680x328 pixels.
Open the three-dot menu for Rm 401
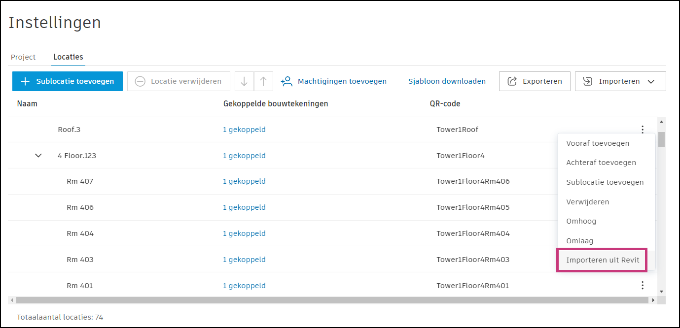[642, 286]
